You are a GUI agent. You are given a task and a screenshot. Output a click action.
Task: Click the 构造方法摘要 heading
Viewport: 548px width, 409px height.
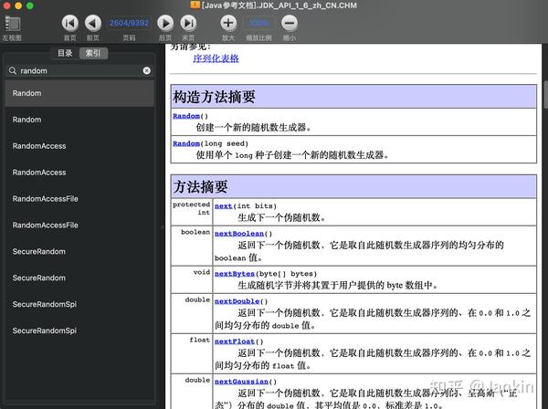pos(214,97)
